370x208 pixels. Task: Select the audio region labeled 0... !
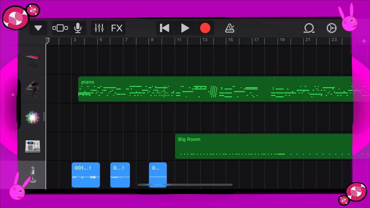point(120,175)
